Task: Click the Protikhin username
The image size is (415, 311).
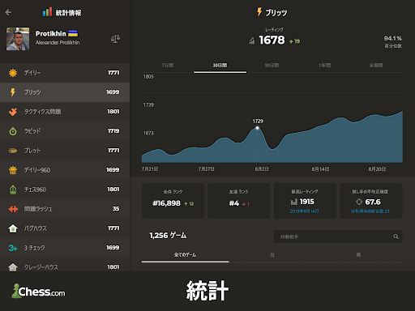Action: [x=51, y=34]
